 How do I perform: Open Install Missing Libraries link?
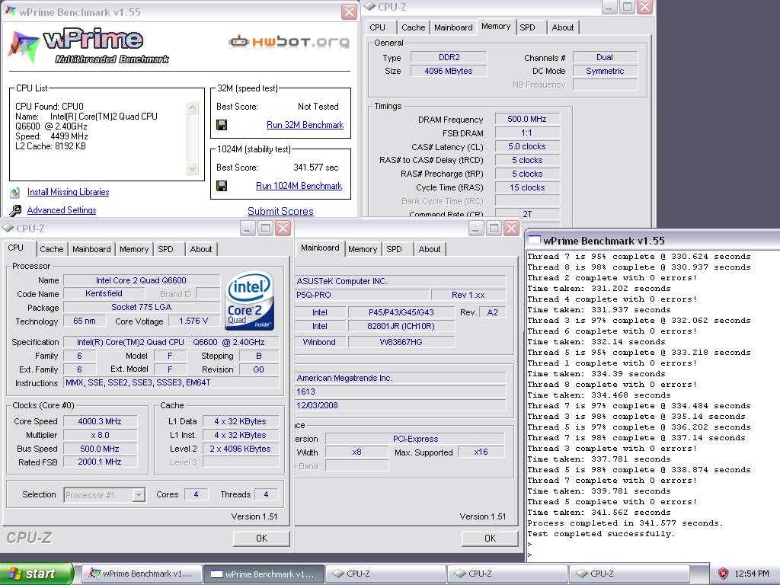point(68,192)
